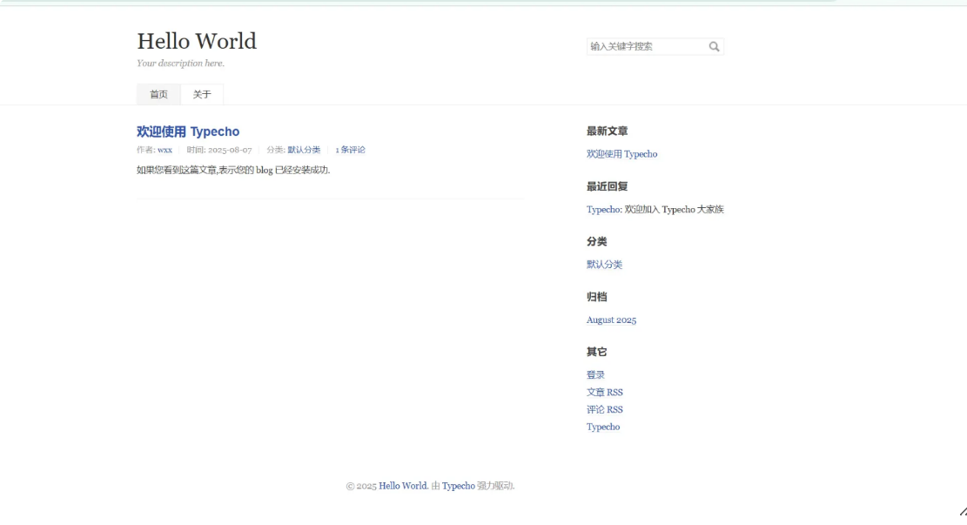Open the August 2025 archive

[x=610, y=320]
